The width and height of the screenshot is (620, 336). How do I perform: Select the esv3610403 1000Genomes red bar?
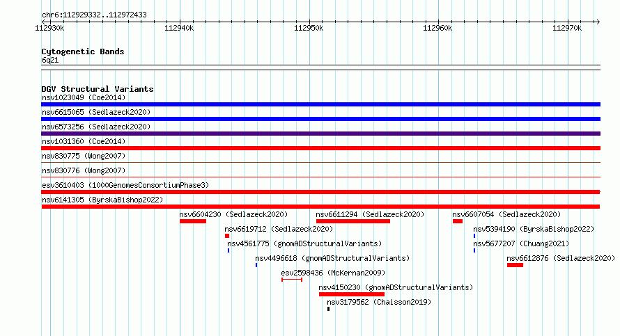(x=320, y=192)
